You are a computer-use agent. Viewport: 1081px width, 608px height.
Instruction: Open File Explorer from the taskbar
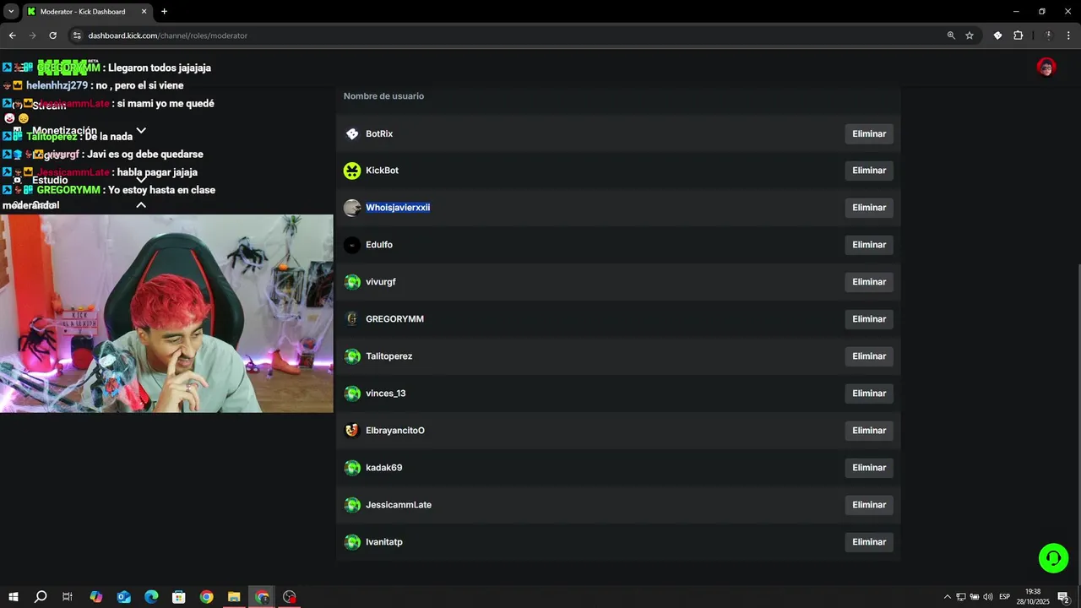pyautogui.click(x=234, y=597)
